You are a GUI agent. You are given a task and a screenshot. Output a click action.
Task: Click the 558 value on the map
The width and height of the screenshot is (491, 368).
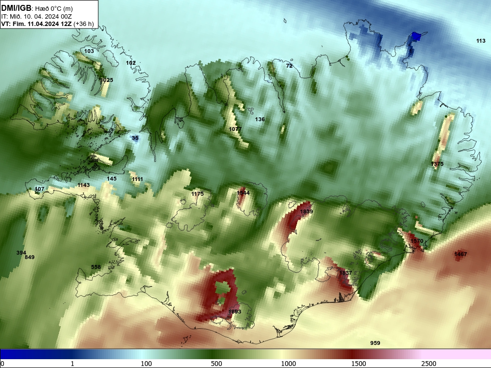[x=96, y=267]
